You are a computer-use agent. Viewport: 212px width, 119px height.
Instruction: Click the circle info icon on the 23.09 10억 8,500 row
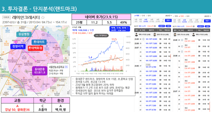click(x=143, y=39)
